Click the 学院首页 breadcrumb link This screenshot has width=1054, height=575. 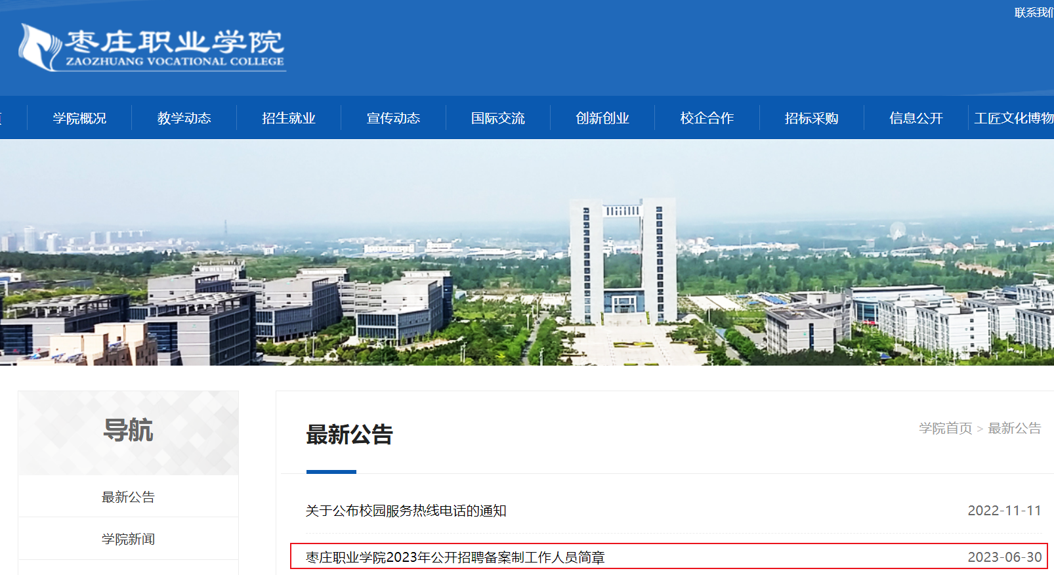tap(946, 428)
